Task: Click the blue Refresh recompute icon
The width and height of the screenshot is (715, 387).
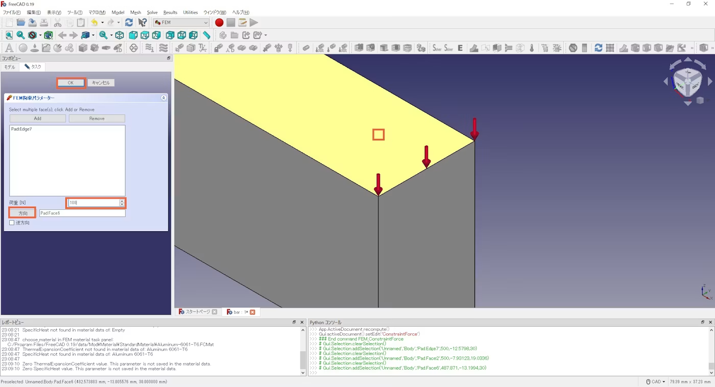Action: point(129,22)
